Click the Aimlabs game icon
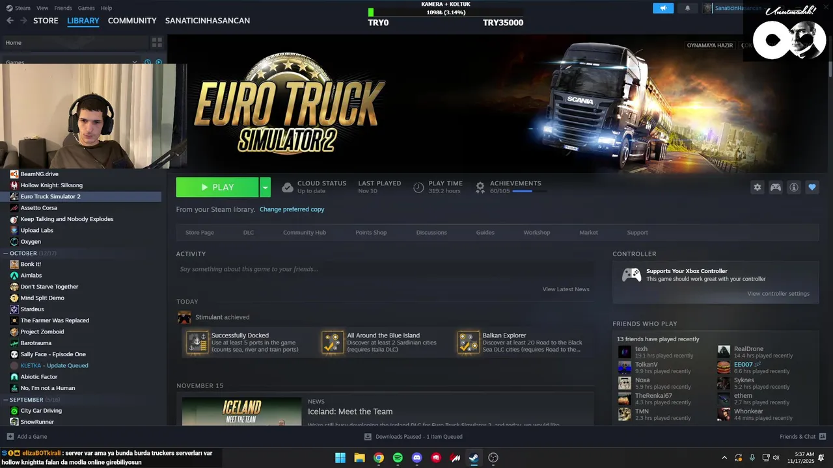 pyautogui.click(x=14, y=276)
